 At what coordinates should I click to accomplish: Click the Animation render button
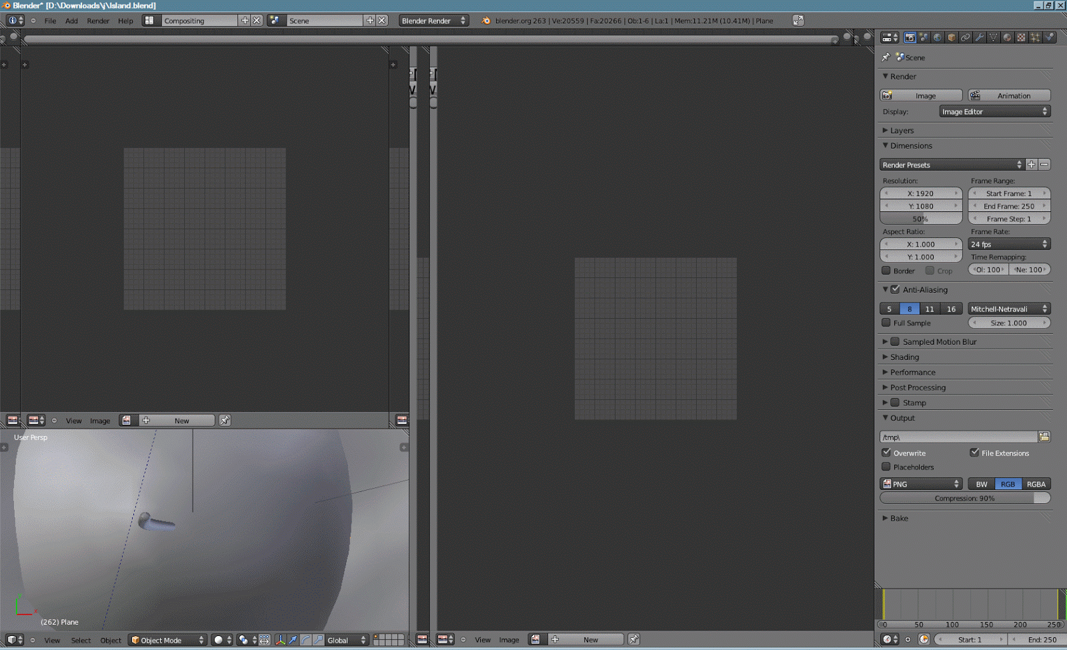pyautogui.click(x=1009, y=95)
